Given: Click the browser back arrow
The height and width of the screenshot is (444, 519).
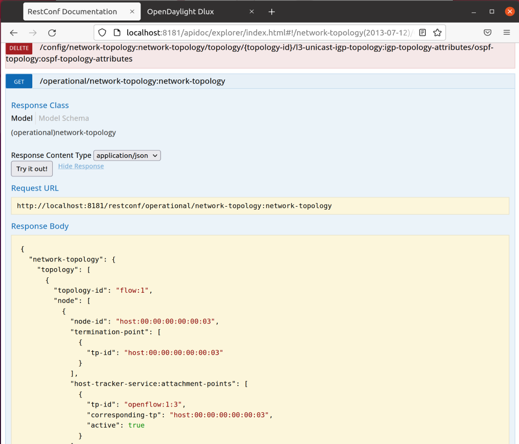Looking at the screenshot, I should (14, 32).
